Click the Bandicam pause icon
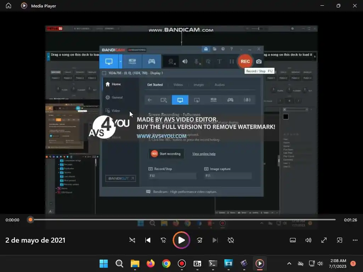The height and width of the screenshot is (272, 363). (231, 61)
